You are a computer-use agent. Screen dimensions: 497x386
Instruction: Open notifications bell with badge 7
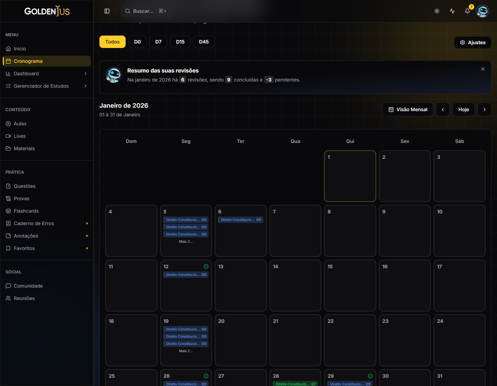[467, 11]
